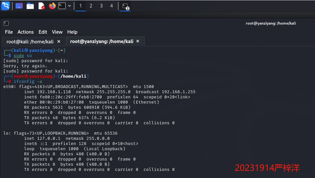Click the inet6 fe80::20c:29ff:feb8:2700 address

pos(71,97)
